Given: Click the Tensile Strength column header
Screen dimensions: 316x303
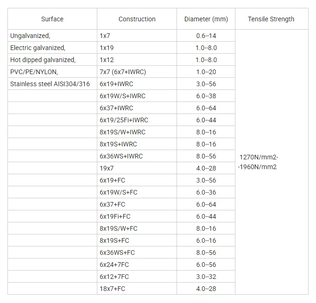Looking at the screenshot, I should click(x=271, y=19).
